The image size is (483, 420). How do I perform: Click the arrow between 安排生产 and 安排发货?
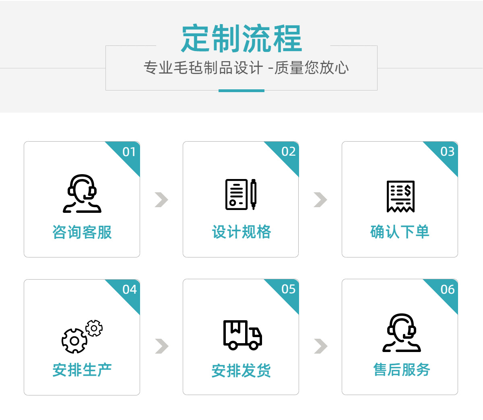point(161,346)
